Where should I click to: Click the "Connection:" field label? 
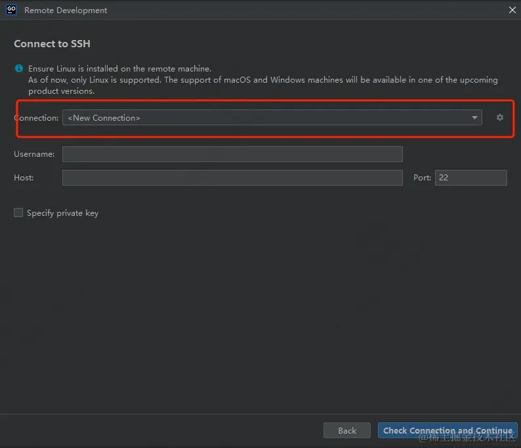tap(36, 118)
